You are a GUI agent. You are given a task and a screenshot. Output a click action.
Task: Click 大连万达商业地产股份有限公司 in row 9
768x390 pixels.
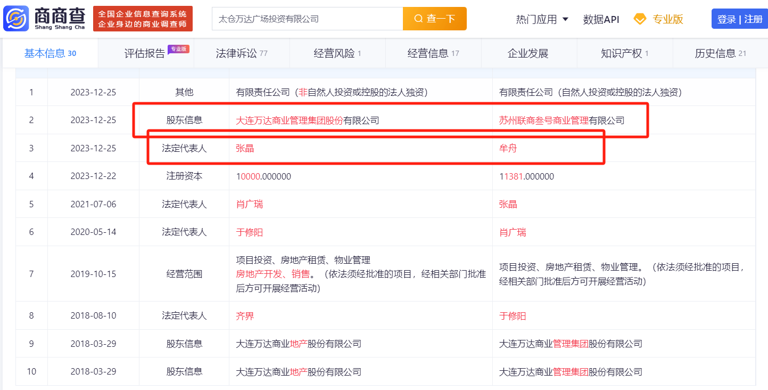(299, 344)
